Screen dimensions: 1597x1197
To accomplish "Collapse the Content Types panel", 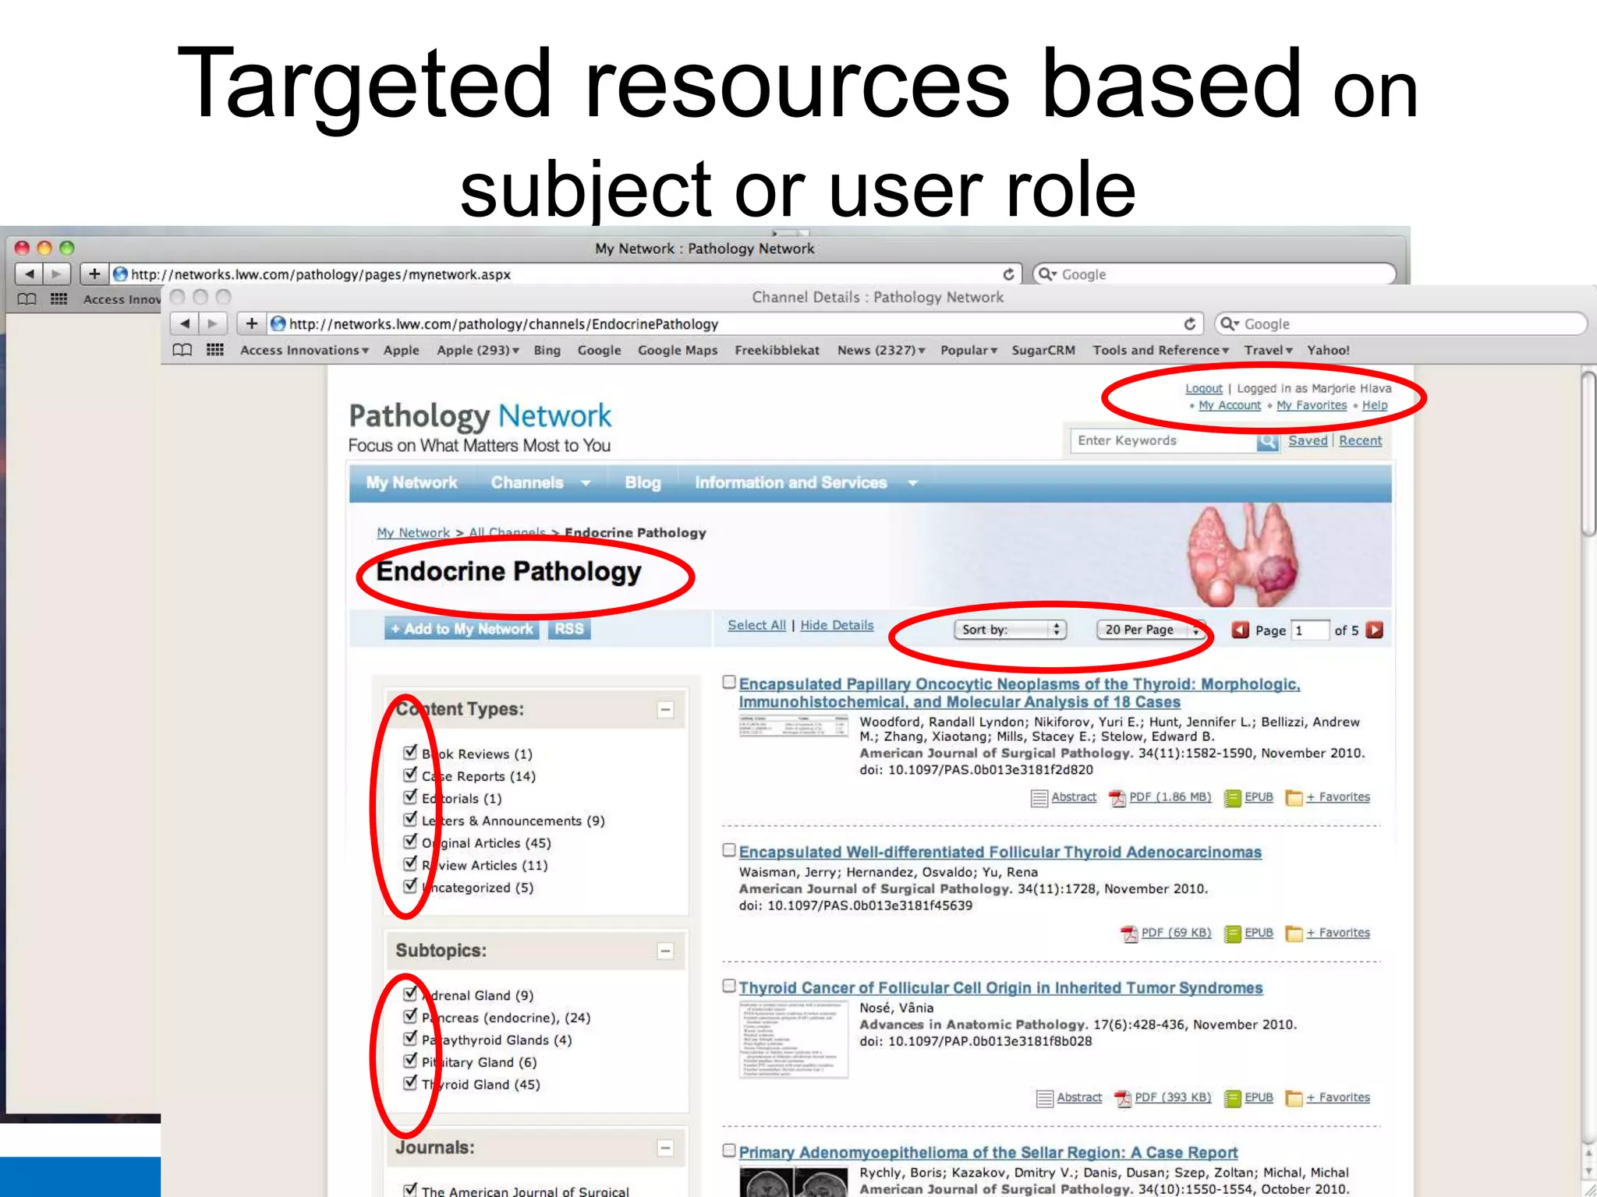I will [665, 710].
